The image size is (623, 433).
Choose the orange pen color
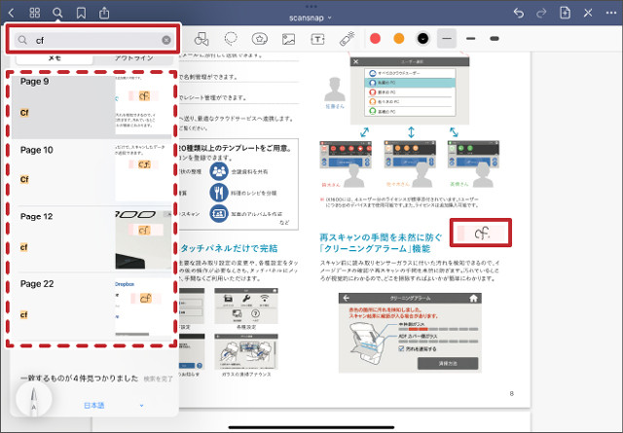click(x=398, y=40)
